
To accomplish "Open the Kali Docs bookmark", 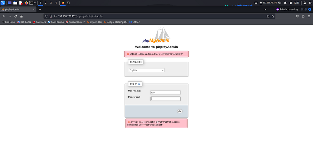I will [x=39, y=22].
